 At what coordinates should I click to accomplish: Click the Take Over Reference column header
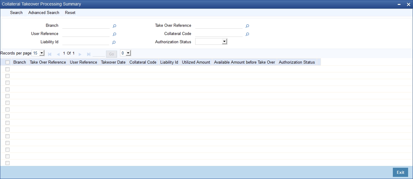tap(48, 62)
